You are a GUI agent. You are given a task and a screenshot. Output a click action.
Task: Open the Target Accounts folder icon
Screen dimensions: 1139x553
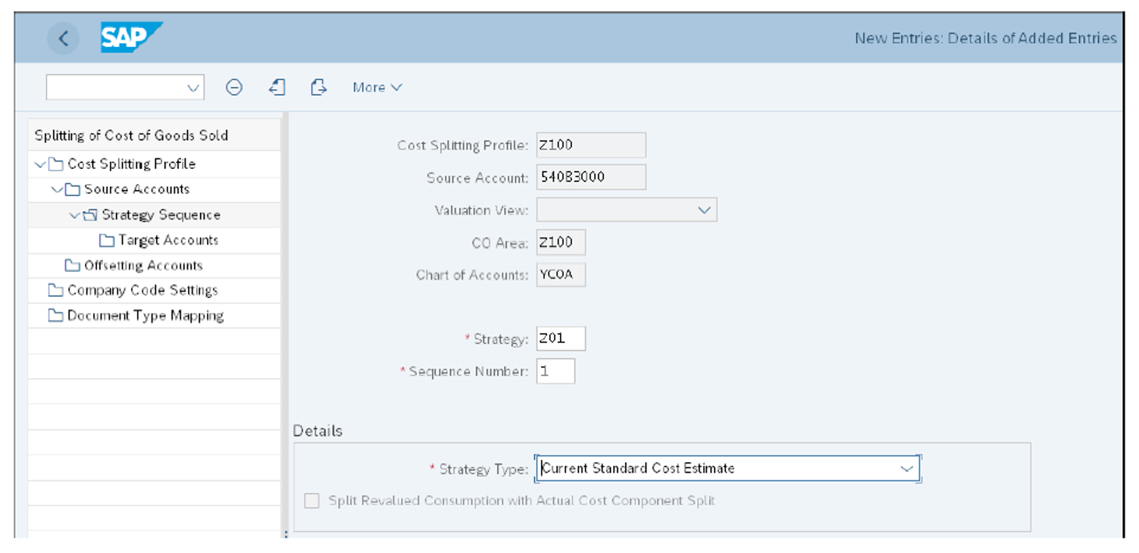coord(108,240)
